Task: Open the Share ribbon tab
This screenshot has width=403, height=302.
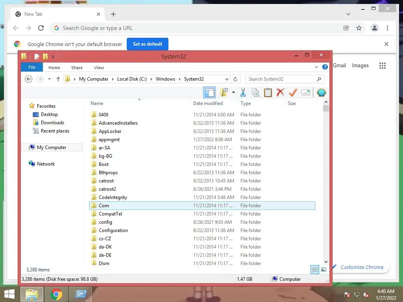Action: coord(77,68)
